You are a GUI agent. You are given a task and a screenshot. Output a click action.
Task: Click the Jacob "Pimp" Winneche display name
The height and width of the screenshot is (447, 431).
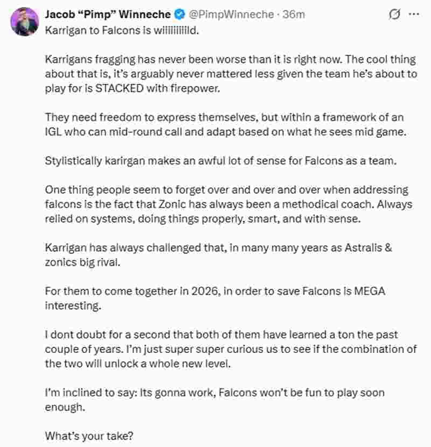(x=108, y=15)
